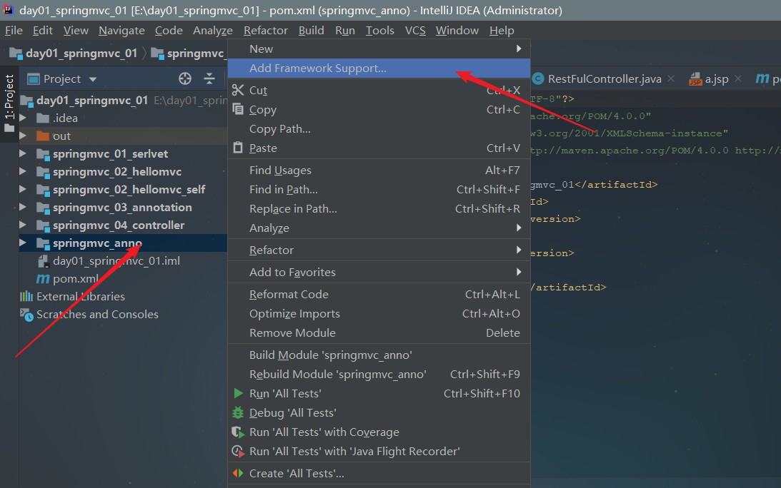Click the Create 'All Tests' icon
The height and width of the screenshot is (488, 781).
[238, 474]
